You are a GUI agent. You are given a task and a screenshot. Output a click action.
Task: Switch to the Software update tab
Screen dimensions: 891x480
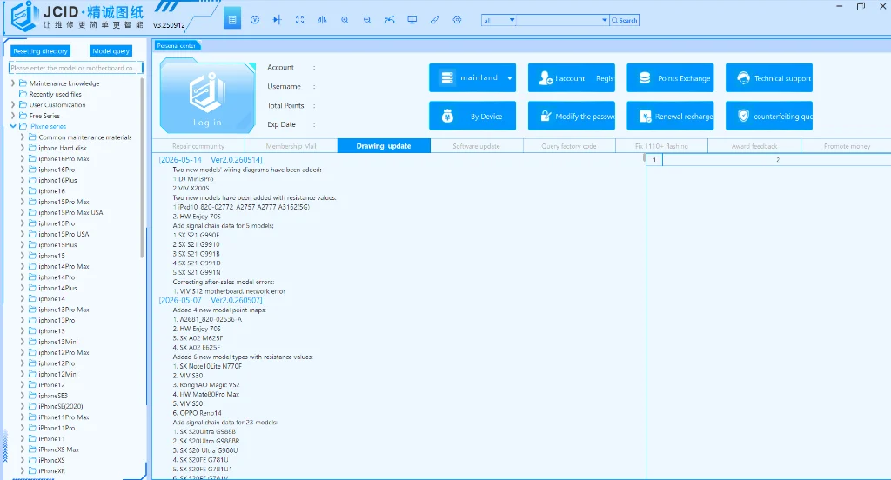pos(476,146)
